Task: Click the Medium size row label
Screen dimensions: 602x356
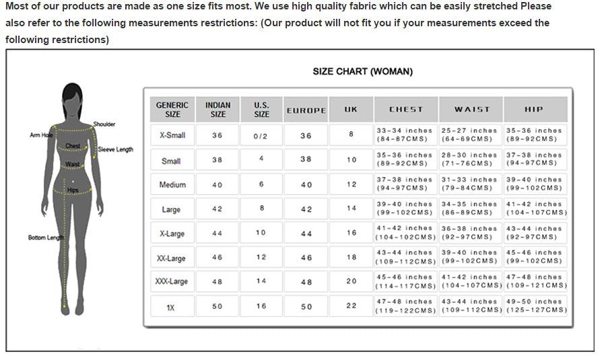Action: 172,185
